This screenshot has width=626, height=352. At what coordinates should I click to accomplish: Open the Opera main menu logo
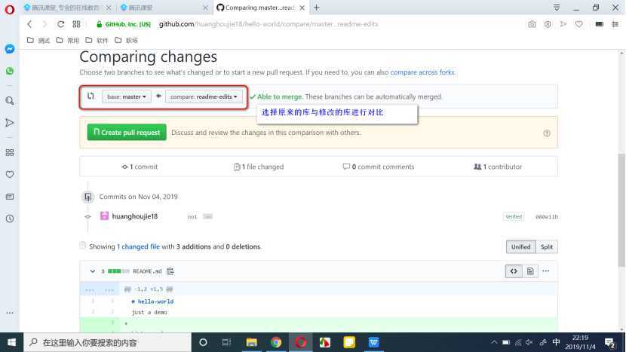(10, 9)
